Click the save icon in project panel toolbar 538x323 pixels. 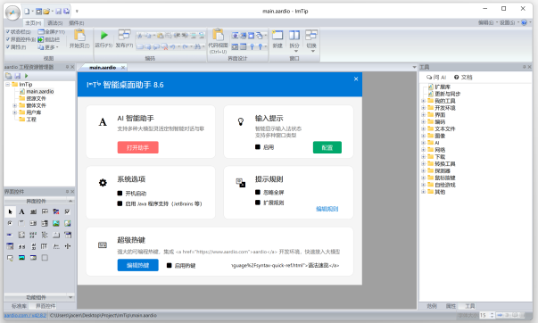tap(18, 76)
